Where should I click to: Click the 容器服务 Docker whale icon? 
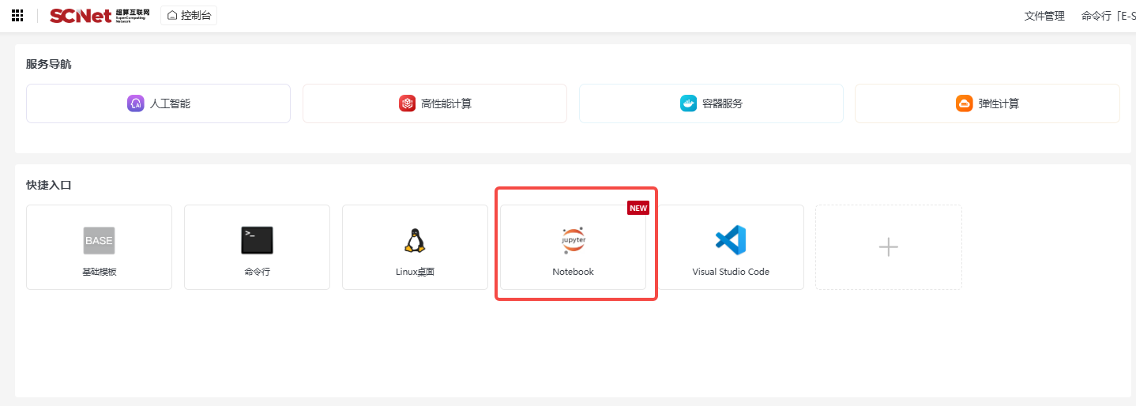[688, 103]
